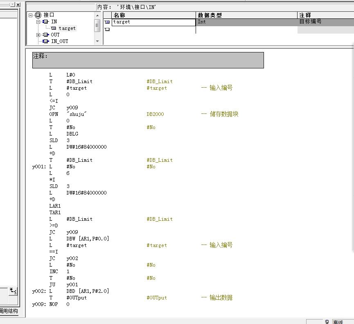Image resolution: width=354 pixels, height=324 pixels.
Task: Click the ==I compare instruction
Action: pyautogui.click(x=54, y=251)
